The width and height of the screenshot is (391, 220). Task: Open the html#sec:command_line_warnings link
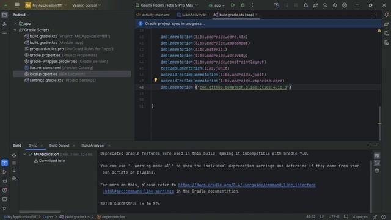138,191
